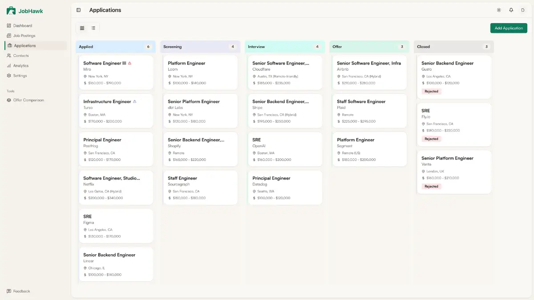
Task: Click the Applied column header
Action: click(116, 47)
